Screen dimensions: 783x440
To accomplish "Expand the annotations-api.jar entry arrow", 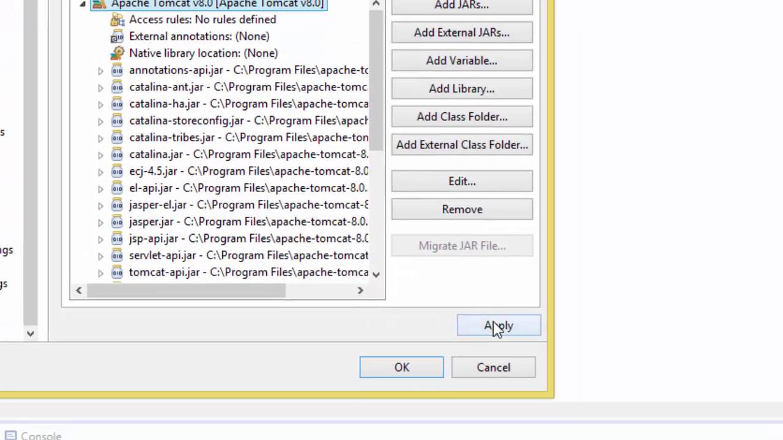I will [100, 71].
